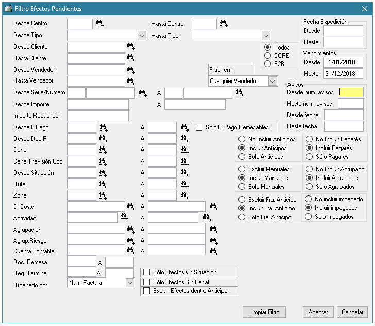
Task: Click the Cancelar button
Action: pyautogui.click(x=352, y=312)
